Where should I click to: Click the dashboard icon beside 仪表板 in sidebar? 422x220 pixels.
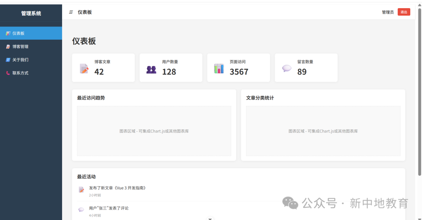(8, 33)
